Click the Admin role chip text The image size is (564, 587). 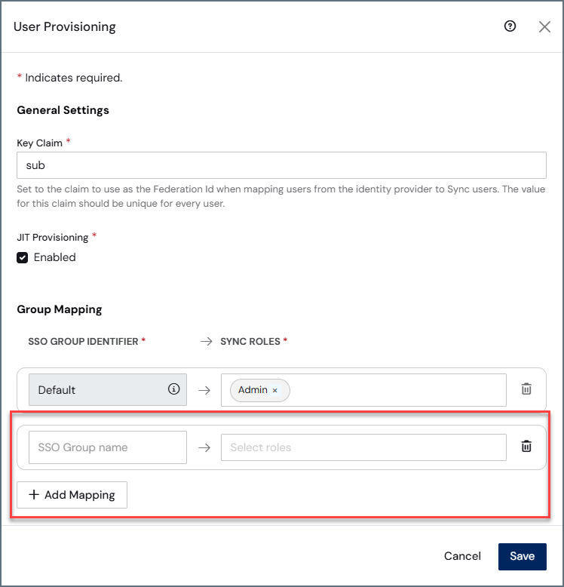point(253,390)
